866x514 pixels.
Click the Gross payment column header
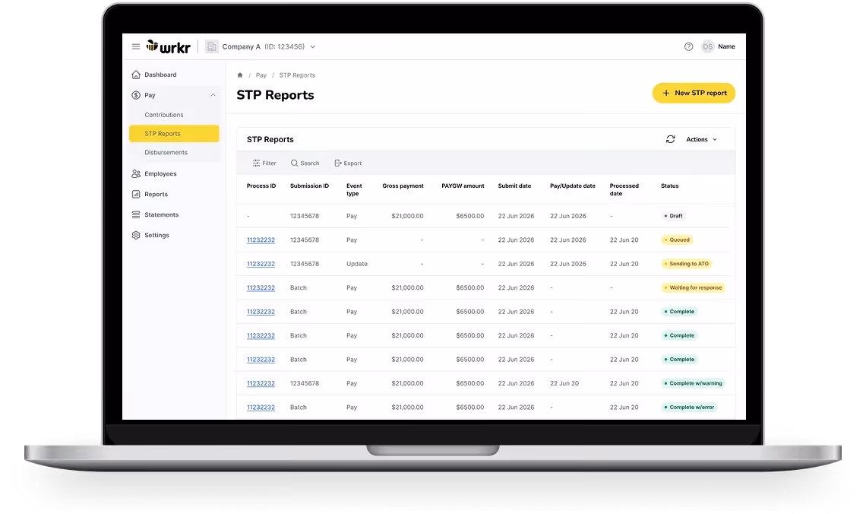pyautogui.click(x=403, y=186)
